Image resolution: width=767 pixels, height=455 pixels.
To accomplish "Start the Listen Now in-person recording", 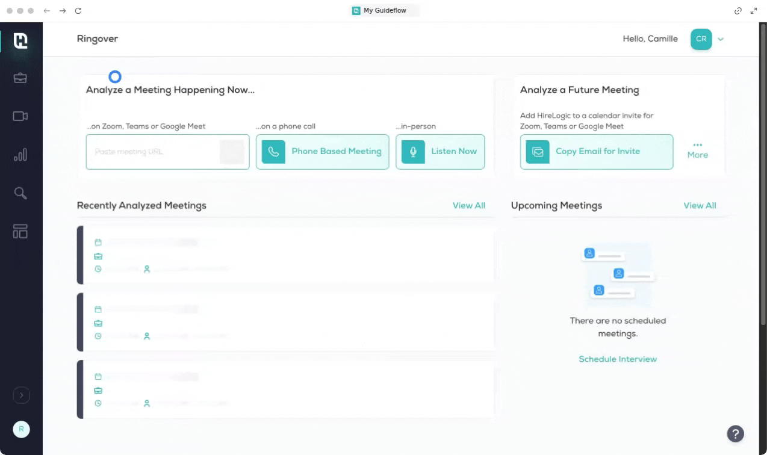I will [x=439, y=152].
